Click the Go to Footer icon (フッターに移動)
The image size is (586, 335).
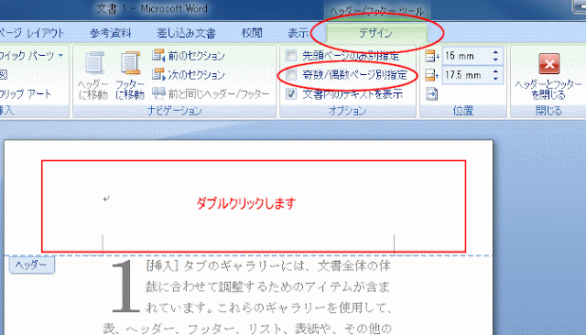130,76
